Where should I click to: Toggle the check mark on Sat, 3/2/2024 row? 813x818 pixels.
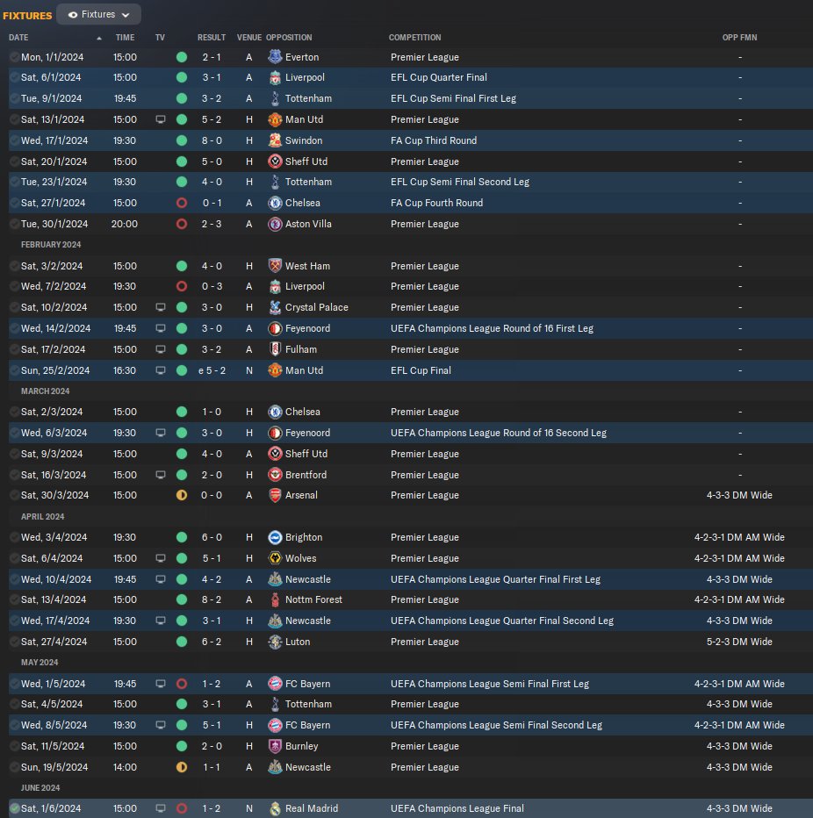coord(14,266)
